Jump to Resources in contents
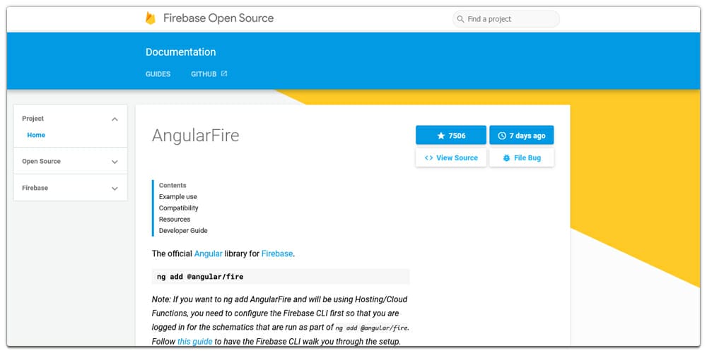 [x=175, y=220]
